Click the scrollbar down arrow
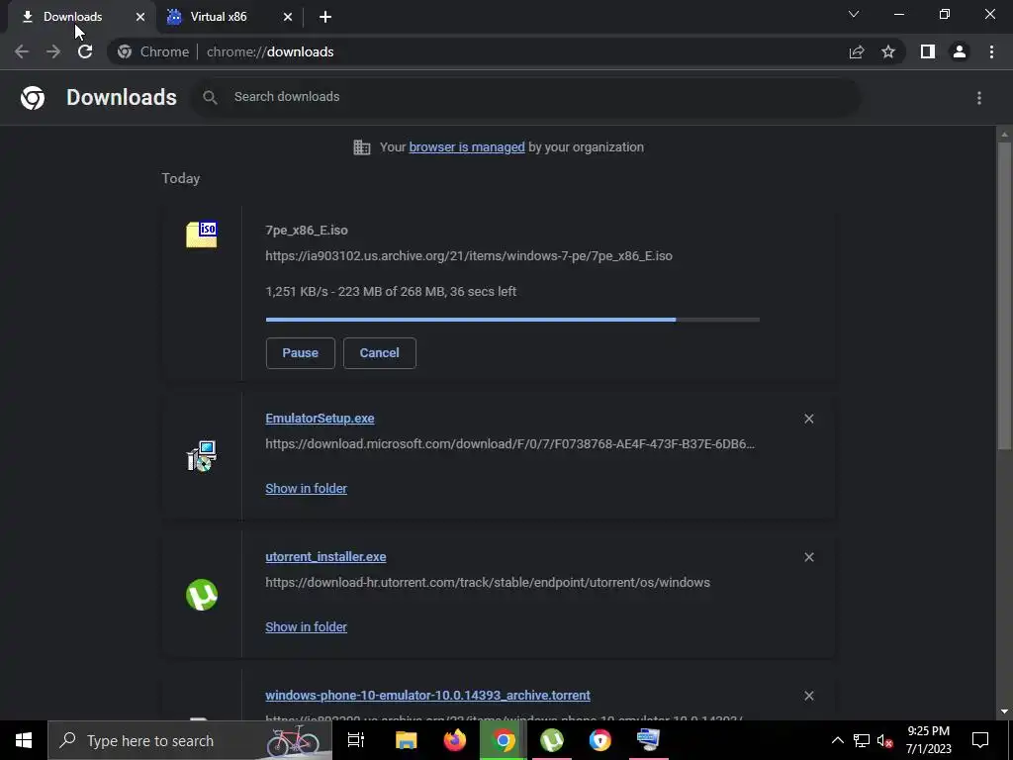Image resolution: width=1013 pixels, height=760 pixels. 1004,712
